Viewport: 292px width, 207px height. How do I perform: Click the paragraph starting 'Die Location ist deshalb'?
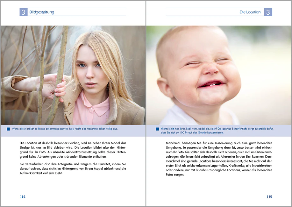click(73, 150)
